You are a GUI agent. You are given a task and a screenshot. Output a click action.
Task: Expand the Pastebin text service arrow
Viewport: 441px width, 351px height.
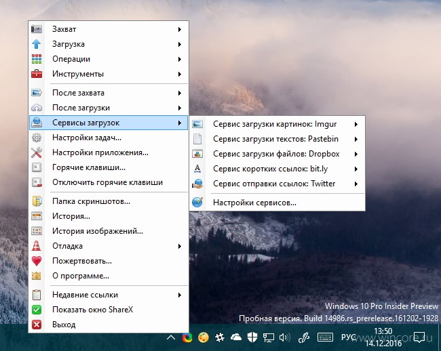click(356, 139)
